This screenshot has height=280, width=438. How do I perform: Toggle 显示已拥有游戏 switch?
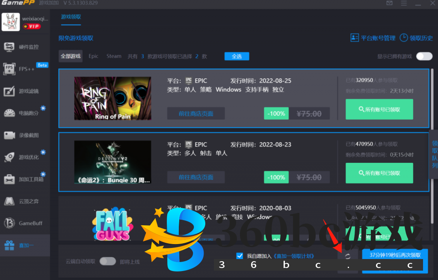click(x=424, y=56)
